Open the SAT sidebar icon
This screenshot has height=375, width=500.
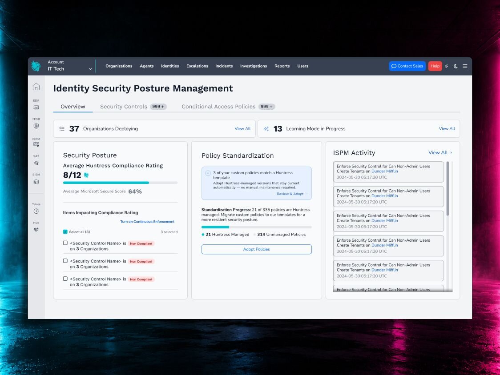pos(36,163)
